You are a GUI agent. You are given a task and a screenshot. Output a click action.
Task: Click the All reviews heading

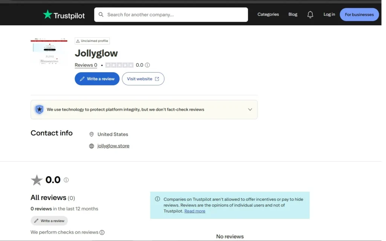click(x=48, y=197)
